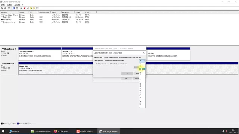Sort by the Volume column header

click(9, 12)
